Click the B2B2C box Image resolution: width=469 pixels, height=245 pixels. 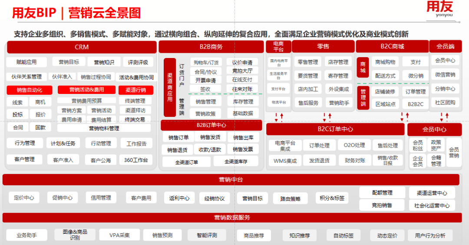pos(416,104)
